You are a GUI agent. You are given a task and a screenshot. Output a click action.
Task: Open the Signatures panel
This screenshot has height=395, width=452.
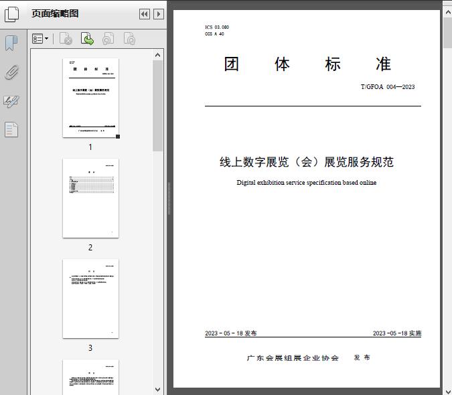(11, 102)
